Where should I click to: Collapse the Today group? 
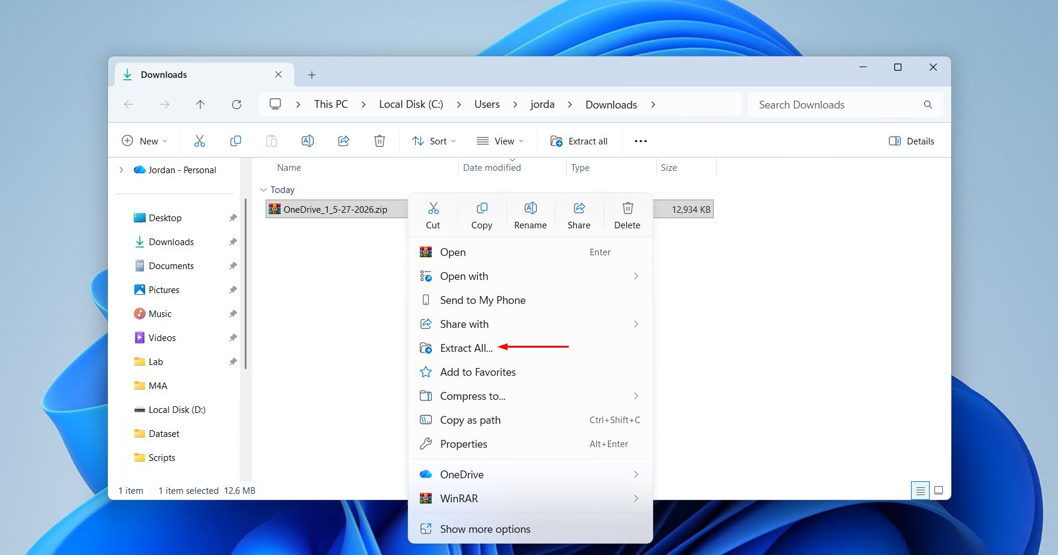click(x=263, y=189)
